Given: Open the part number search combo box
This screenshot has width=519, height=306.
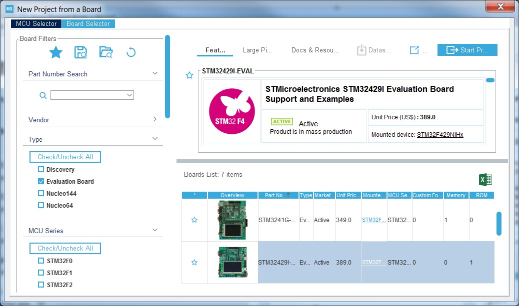Looking at the screenshot, I should point(129,95).
